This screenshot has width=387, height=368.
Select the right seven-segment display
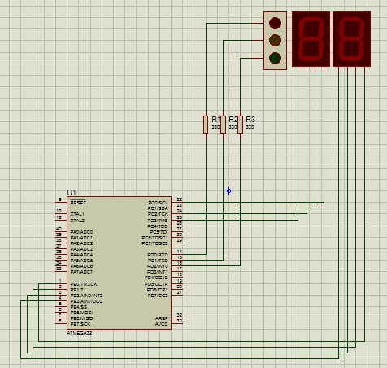tap(351, 39)
